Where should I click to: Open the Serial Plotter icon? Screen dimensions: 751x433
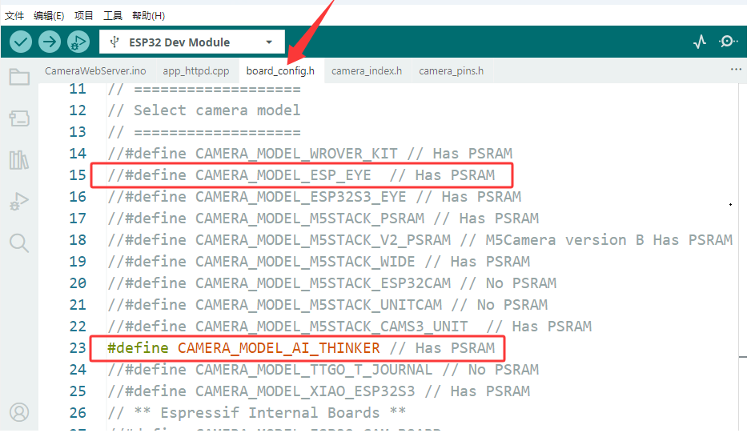700,42
